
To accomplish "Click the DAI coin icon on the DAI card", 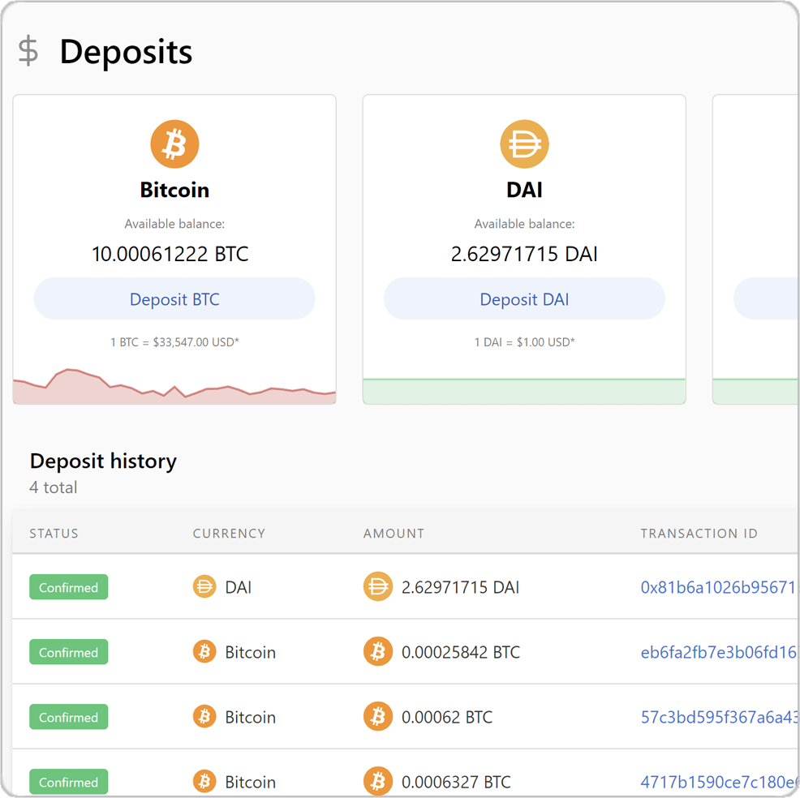I will 524,143.
